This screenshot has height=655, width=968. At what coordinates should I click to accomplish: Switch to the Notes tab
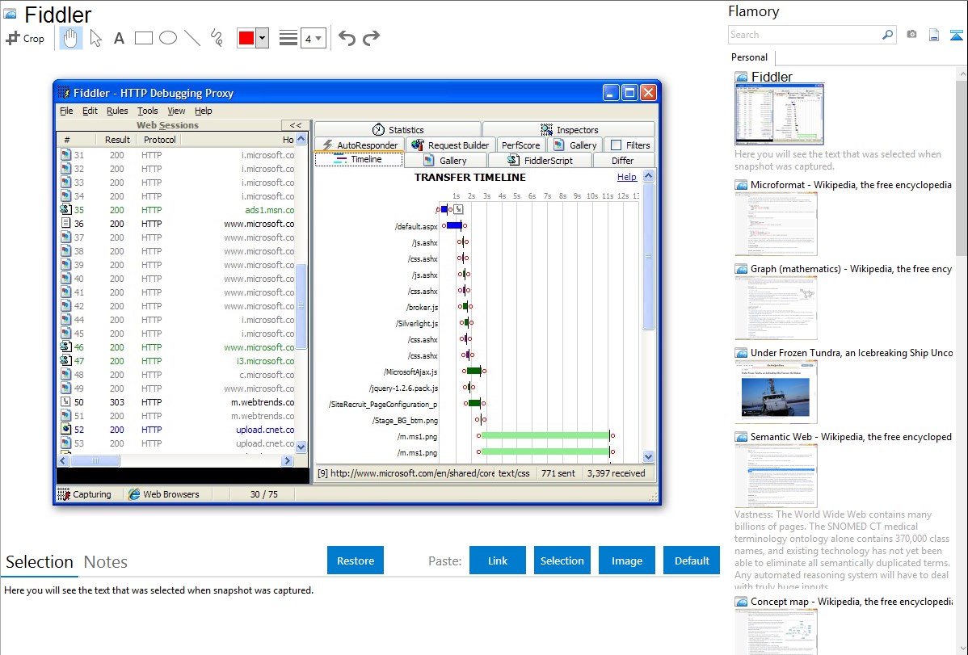(x=106, y=562)
